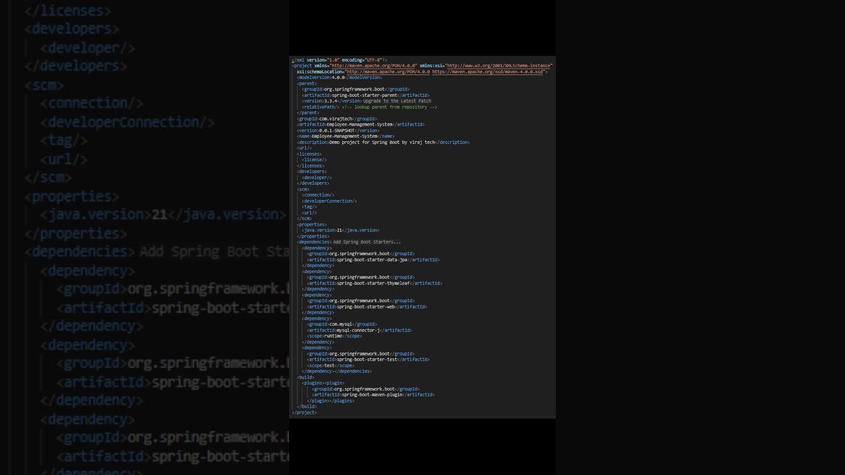Click the modelVersion 4.0.0 line

339,78
